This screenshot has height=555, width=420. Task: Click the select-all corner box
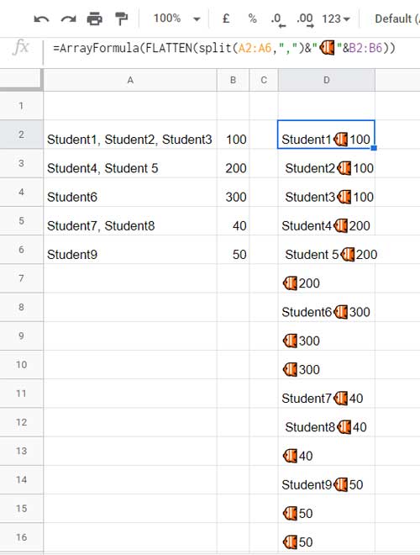(x=21, y=80)
